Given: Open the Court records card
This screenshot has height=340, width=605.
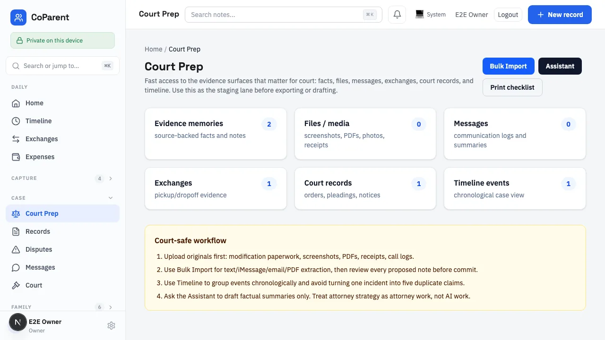Looking at the screenshot, I should pos(365,188).
